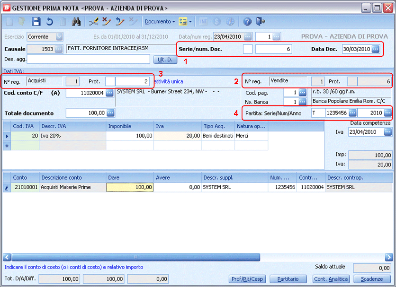This screenshot has width=396, height=287.
Task: Open the Scadenze button
Action: [x=372, y=279]
